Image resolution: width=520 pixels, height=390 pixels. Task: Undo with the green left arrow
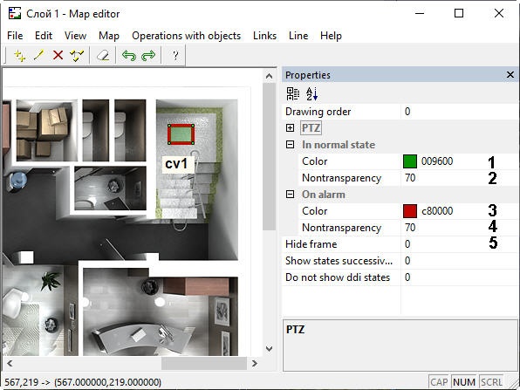coord(128,55)
